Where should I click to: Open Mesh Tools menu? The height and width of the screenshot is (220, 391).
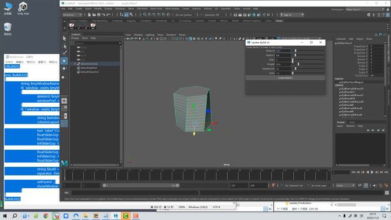click(x=156, y=9)
